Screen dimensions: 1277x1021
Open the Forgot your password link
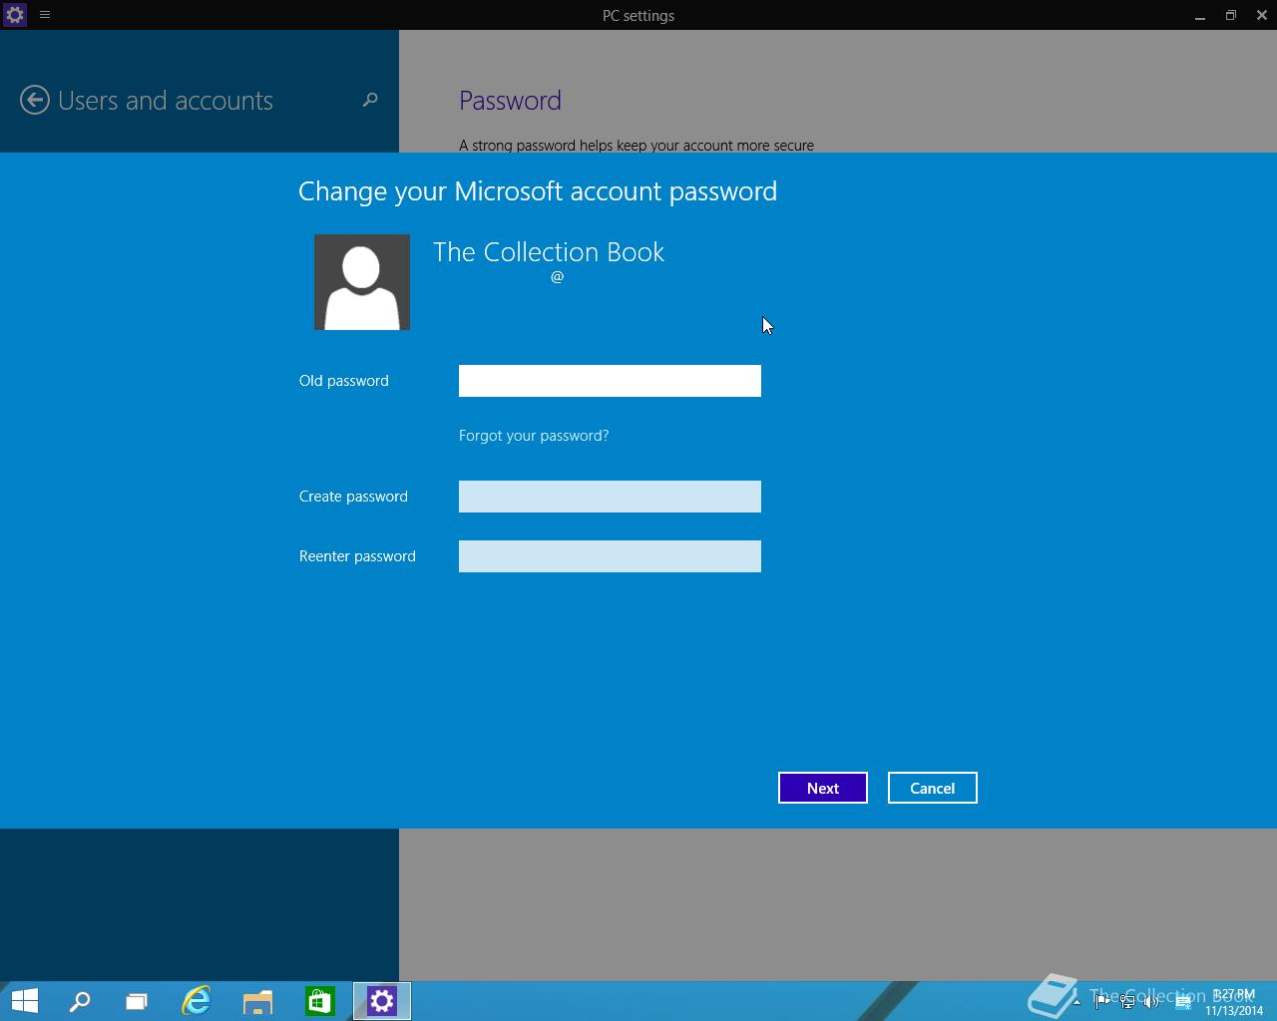coord(534,436)
